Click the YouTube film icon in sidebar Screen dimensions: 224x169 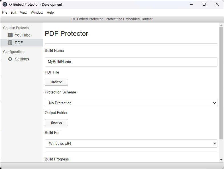pyautogui.click(x=10, y=35)
